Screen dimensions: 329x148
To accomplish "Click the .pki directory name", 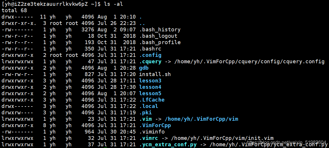I will pos(145,113).
